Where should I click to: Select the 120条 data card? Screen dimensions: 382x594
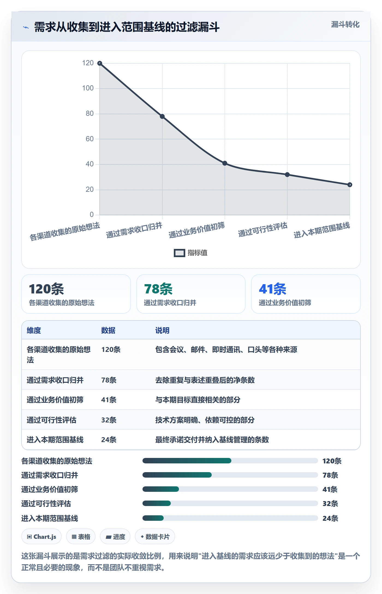click(76, 294)
